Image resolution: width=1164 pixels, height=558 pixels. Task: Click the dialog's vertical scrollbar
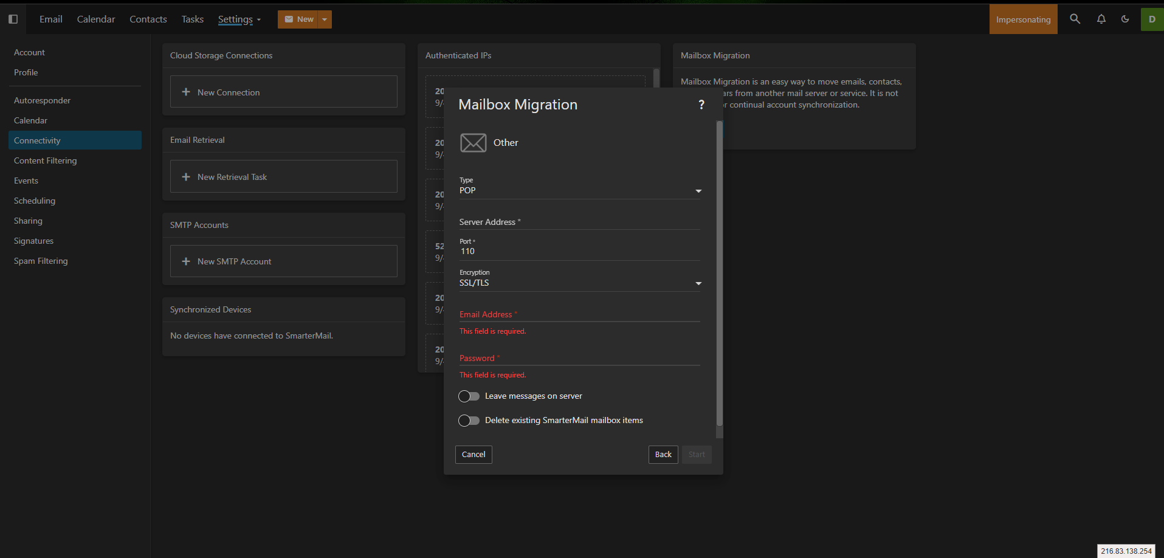(720, 274)
